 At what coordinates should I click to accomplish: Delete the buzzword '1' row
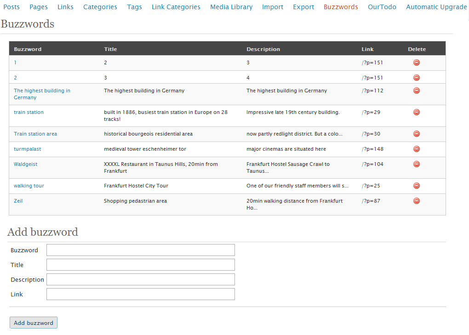(417, 62)
